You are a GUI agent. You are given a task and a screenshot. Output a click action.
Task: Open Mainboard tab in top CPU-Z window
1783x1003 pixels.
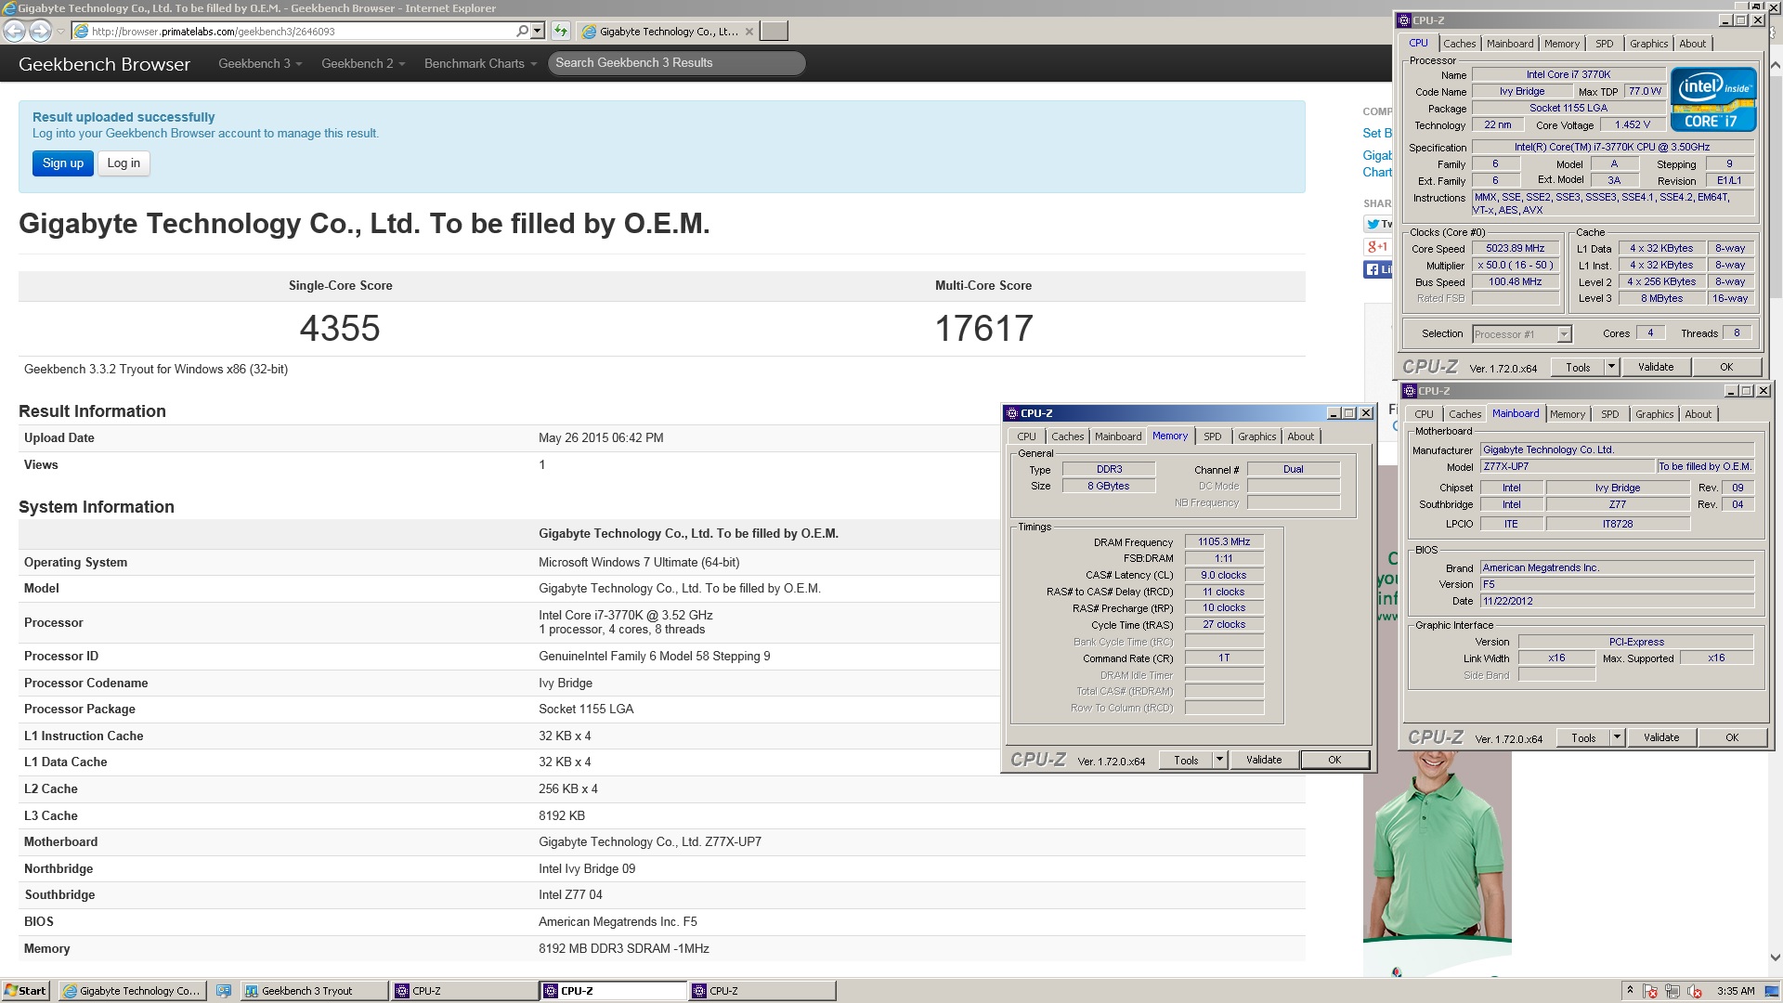click(1510, 44)
